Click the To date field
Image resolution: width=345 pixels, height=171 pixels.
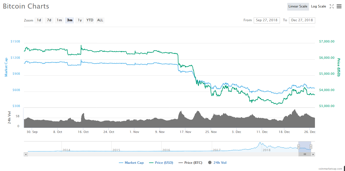click(302, 20)
